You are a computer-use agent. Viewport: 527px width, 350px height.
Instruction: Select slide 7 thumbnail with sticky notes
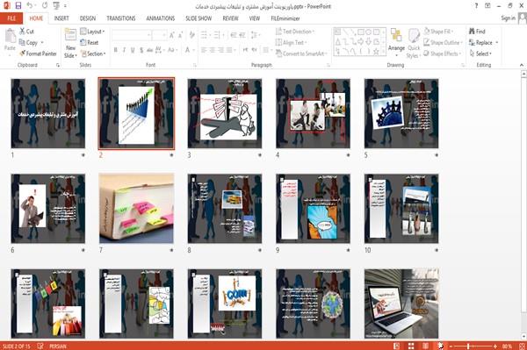[x=136, y=209]
